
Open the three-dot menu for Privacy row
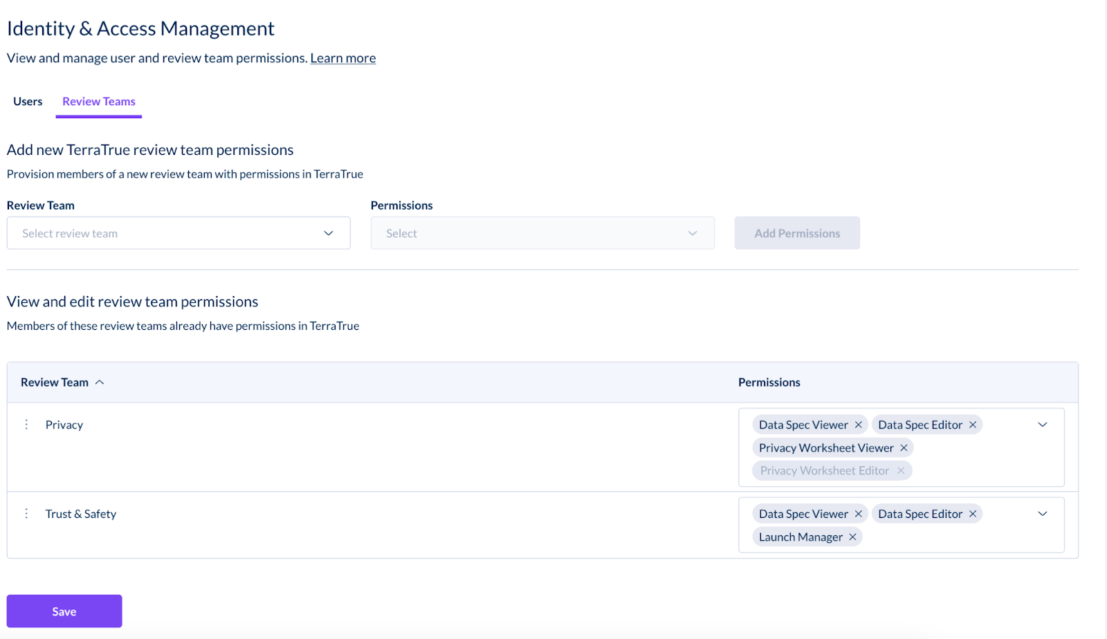[26, 425]
